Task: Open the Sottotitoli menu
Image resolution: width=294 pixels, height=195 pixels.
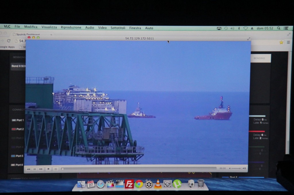Action: (118, 28)
